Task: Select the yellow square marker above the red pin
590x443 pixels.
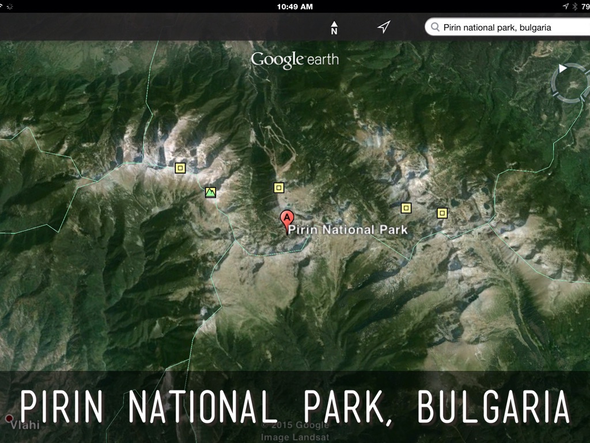Action: point(279,187)
